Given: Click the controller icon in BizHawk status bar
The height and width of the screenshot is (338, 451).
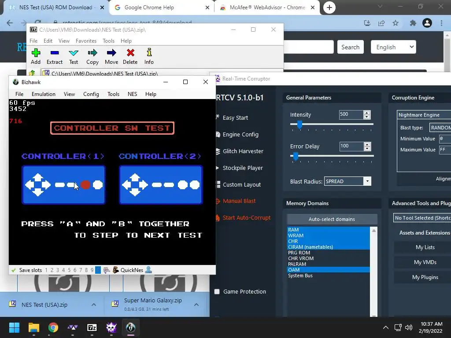Looking at the screenshot, I should (107, 270).
